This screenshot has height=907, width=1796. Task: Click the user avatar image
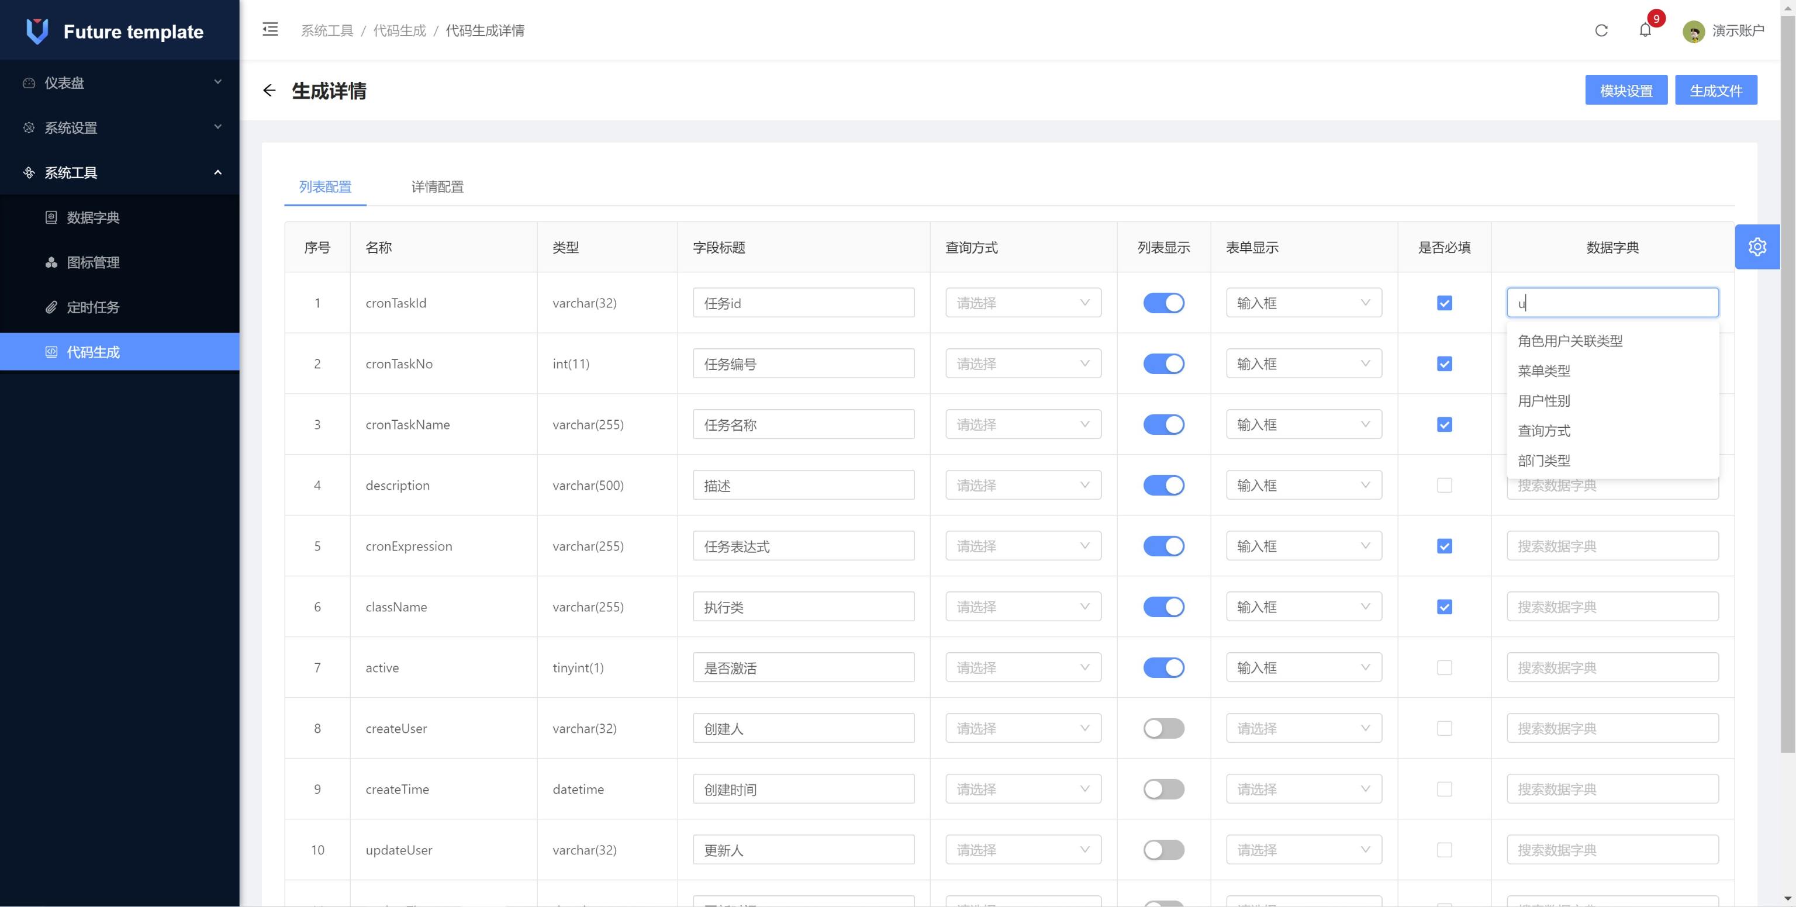pyautogui.click(x=1694, y=32)
